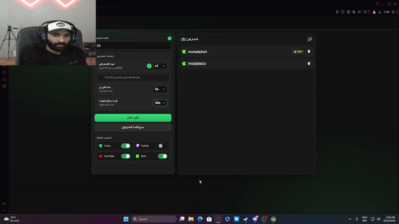The width and height of the screenshot is (399, 224).
Task: Click the pin icon in browser toolbar
Action: click(x=337, y=12)
